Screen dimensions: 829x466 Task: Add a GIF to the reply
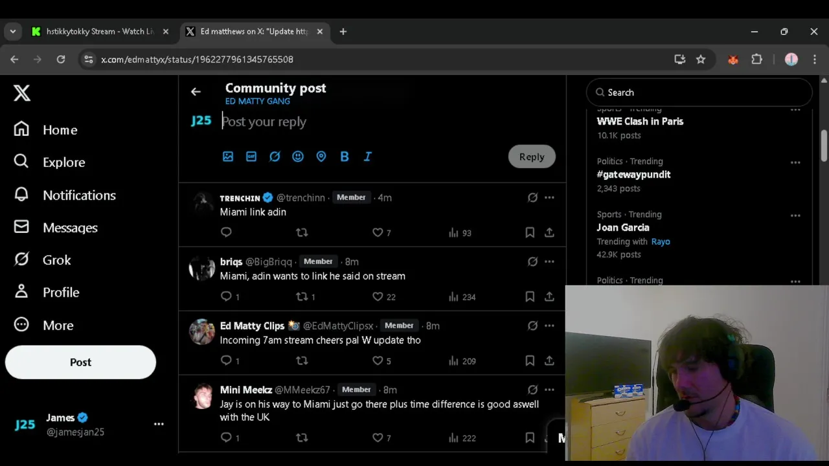[x=251, y=157]
